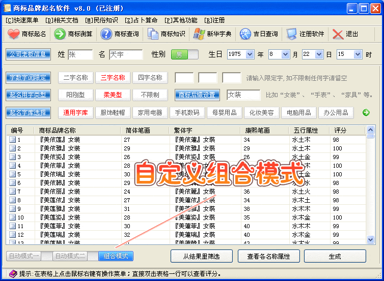Viewport: 384px width, 281px height.
Task: Show more word libraries with green arrow
Action: tap(366, 112)
